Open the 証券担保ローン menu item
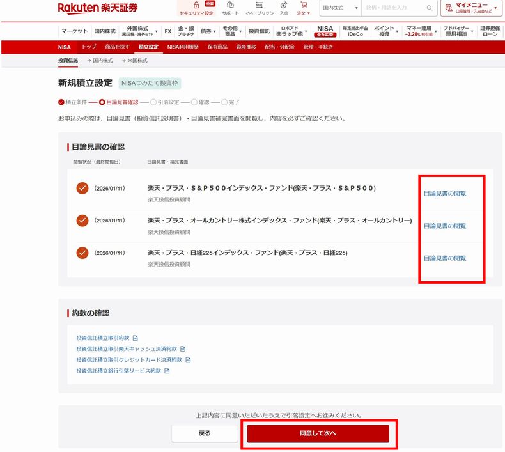The image size is (505, 452). 490,31
